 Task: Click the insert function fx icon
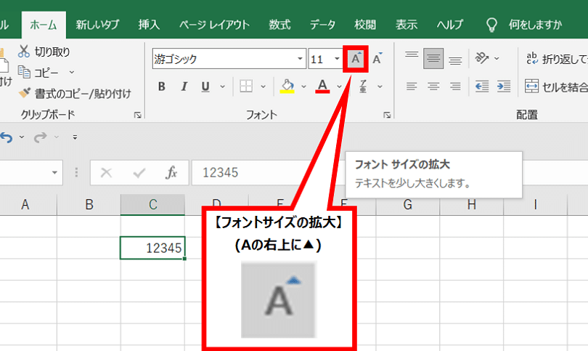pyautogui.click(x=171, y=173)
